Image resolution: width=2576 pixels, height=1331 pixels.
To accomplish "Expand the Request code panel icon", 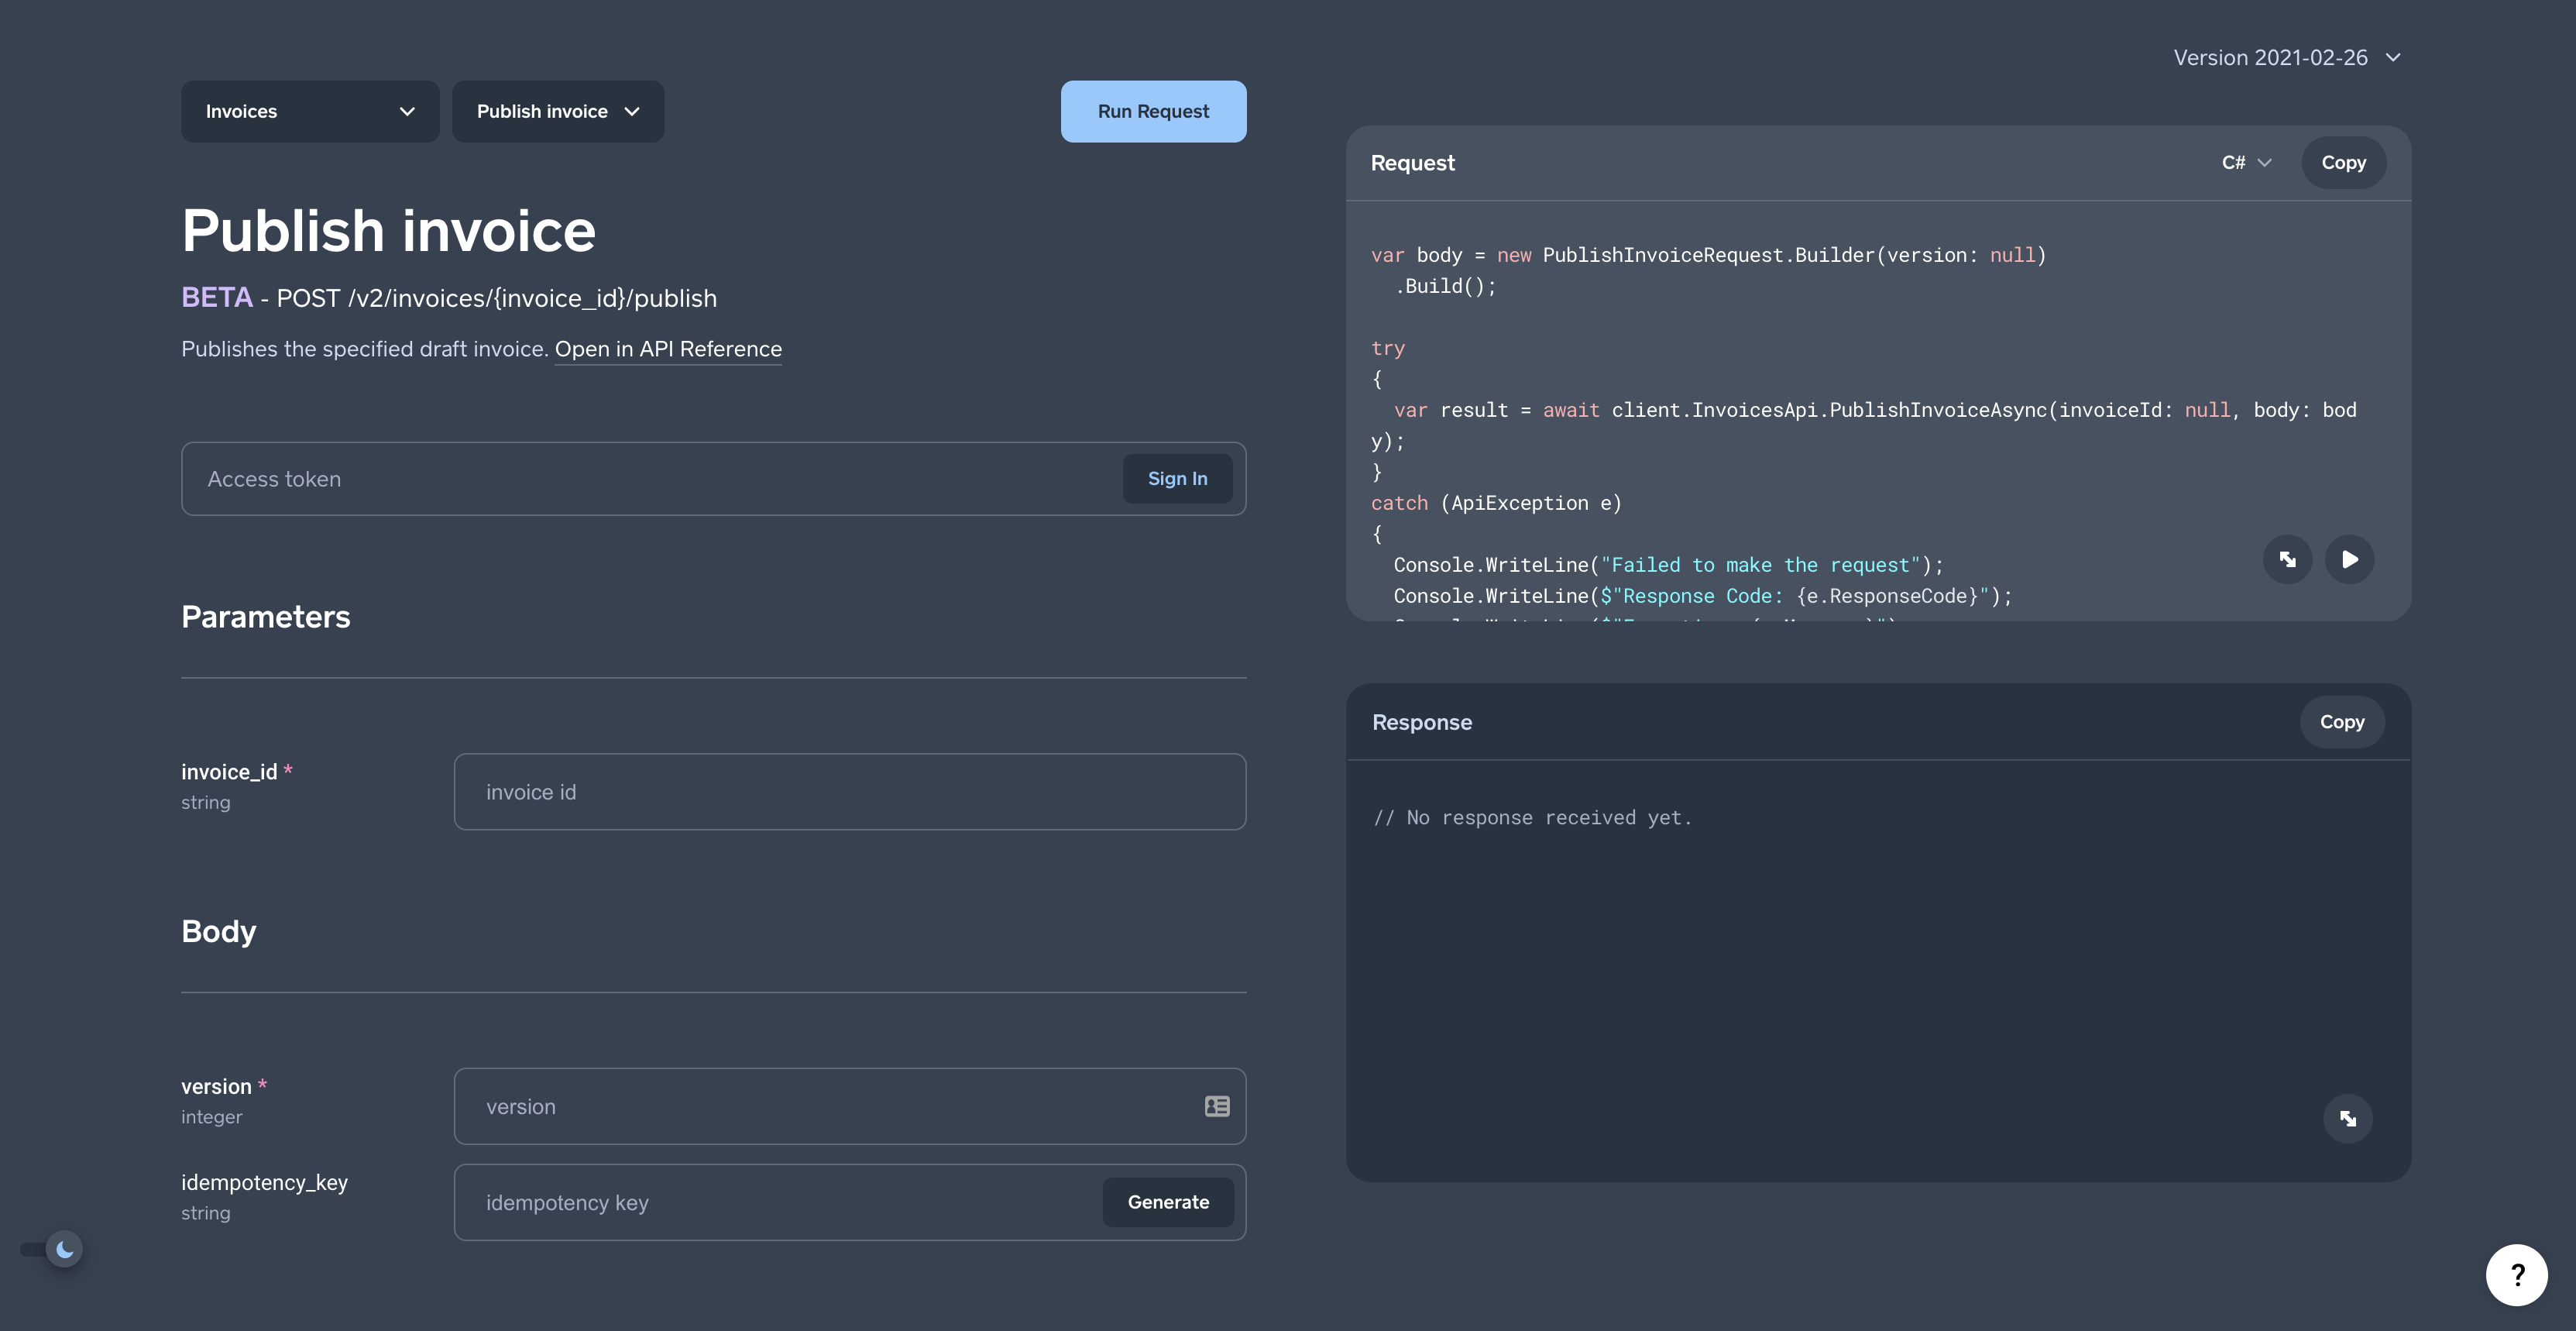I will [2287, 559].
